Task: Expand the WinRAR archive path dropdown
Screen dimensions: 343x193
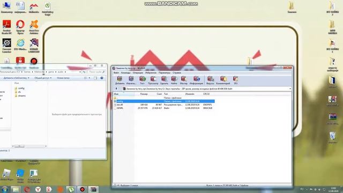Action: pos(290,89)
